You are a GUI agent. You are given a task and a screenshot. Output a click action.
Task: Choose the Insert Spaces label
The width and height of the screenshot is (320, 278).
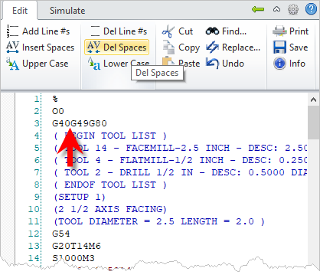click(x=48, y=47)
